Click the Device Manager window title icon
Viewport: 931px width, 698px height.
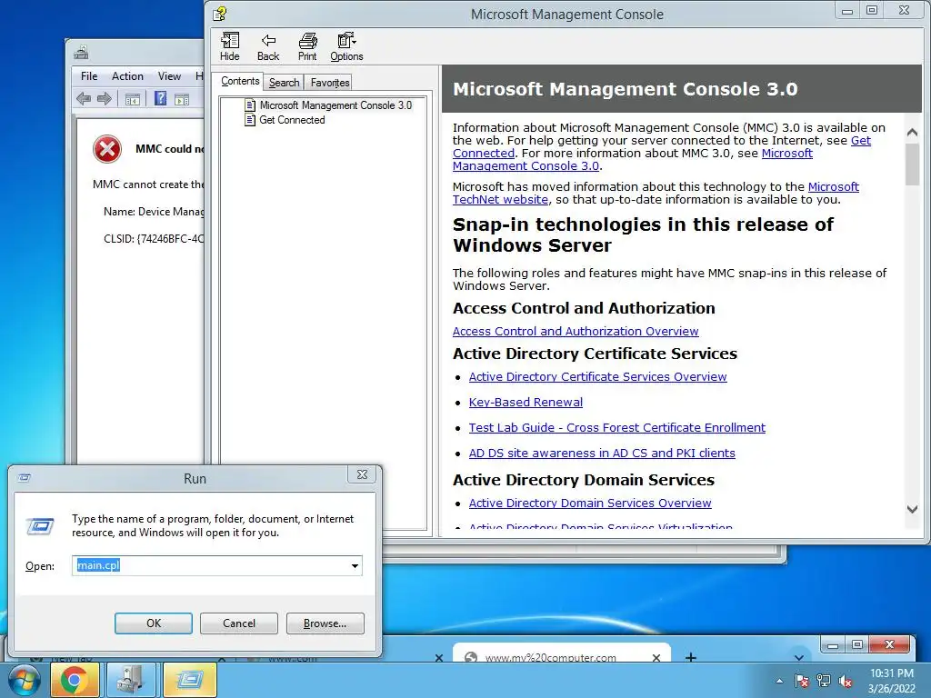(x=81, y=53)
